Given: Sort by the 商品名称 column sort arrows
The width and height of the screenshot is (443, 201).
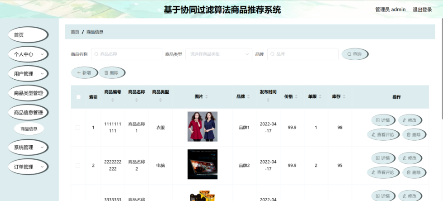Looking at the screenshot, I should tap(137, 100).
